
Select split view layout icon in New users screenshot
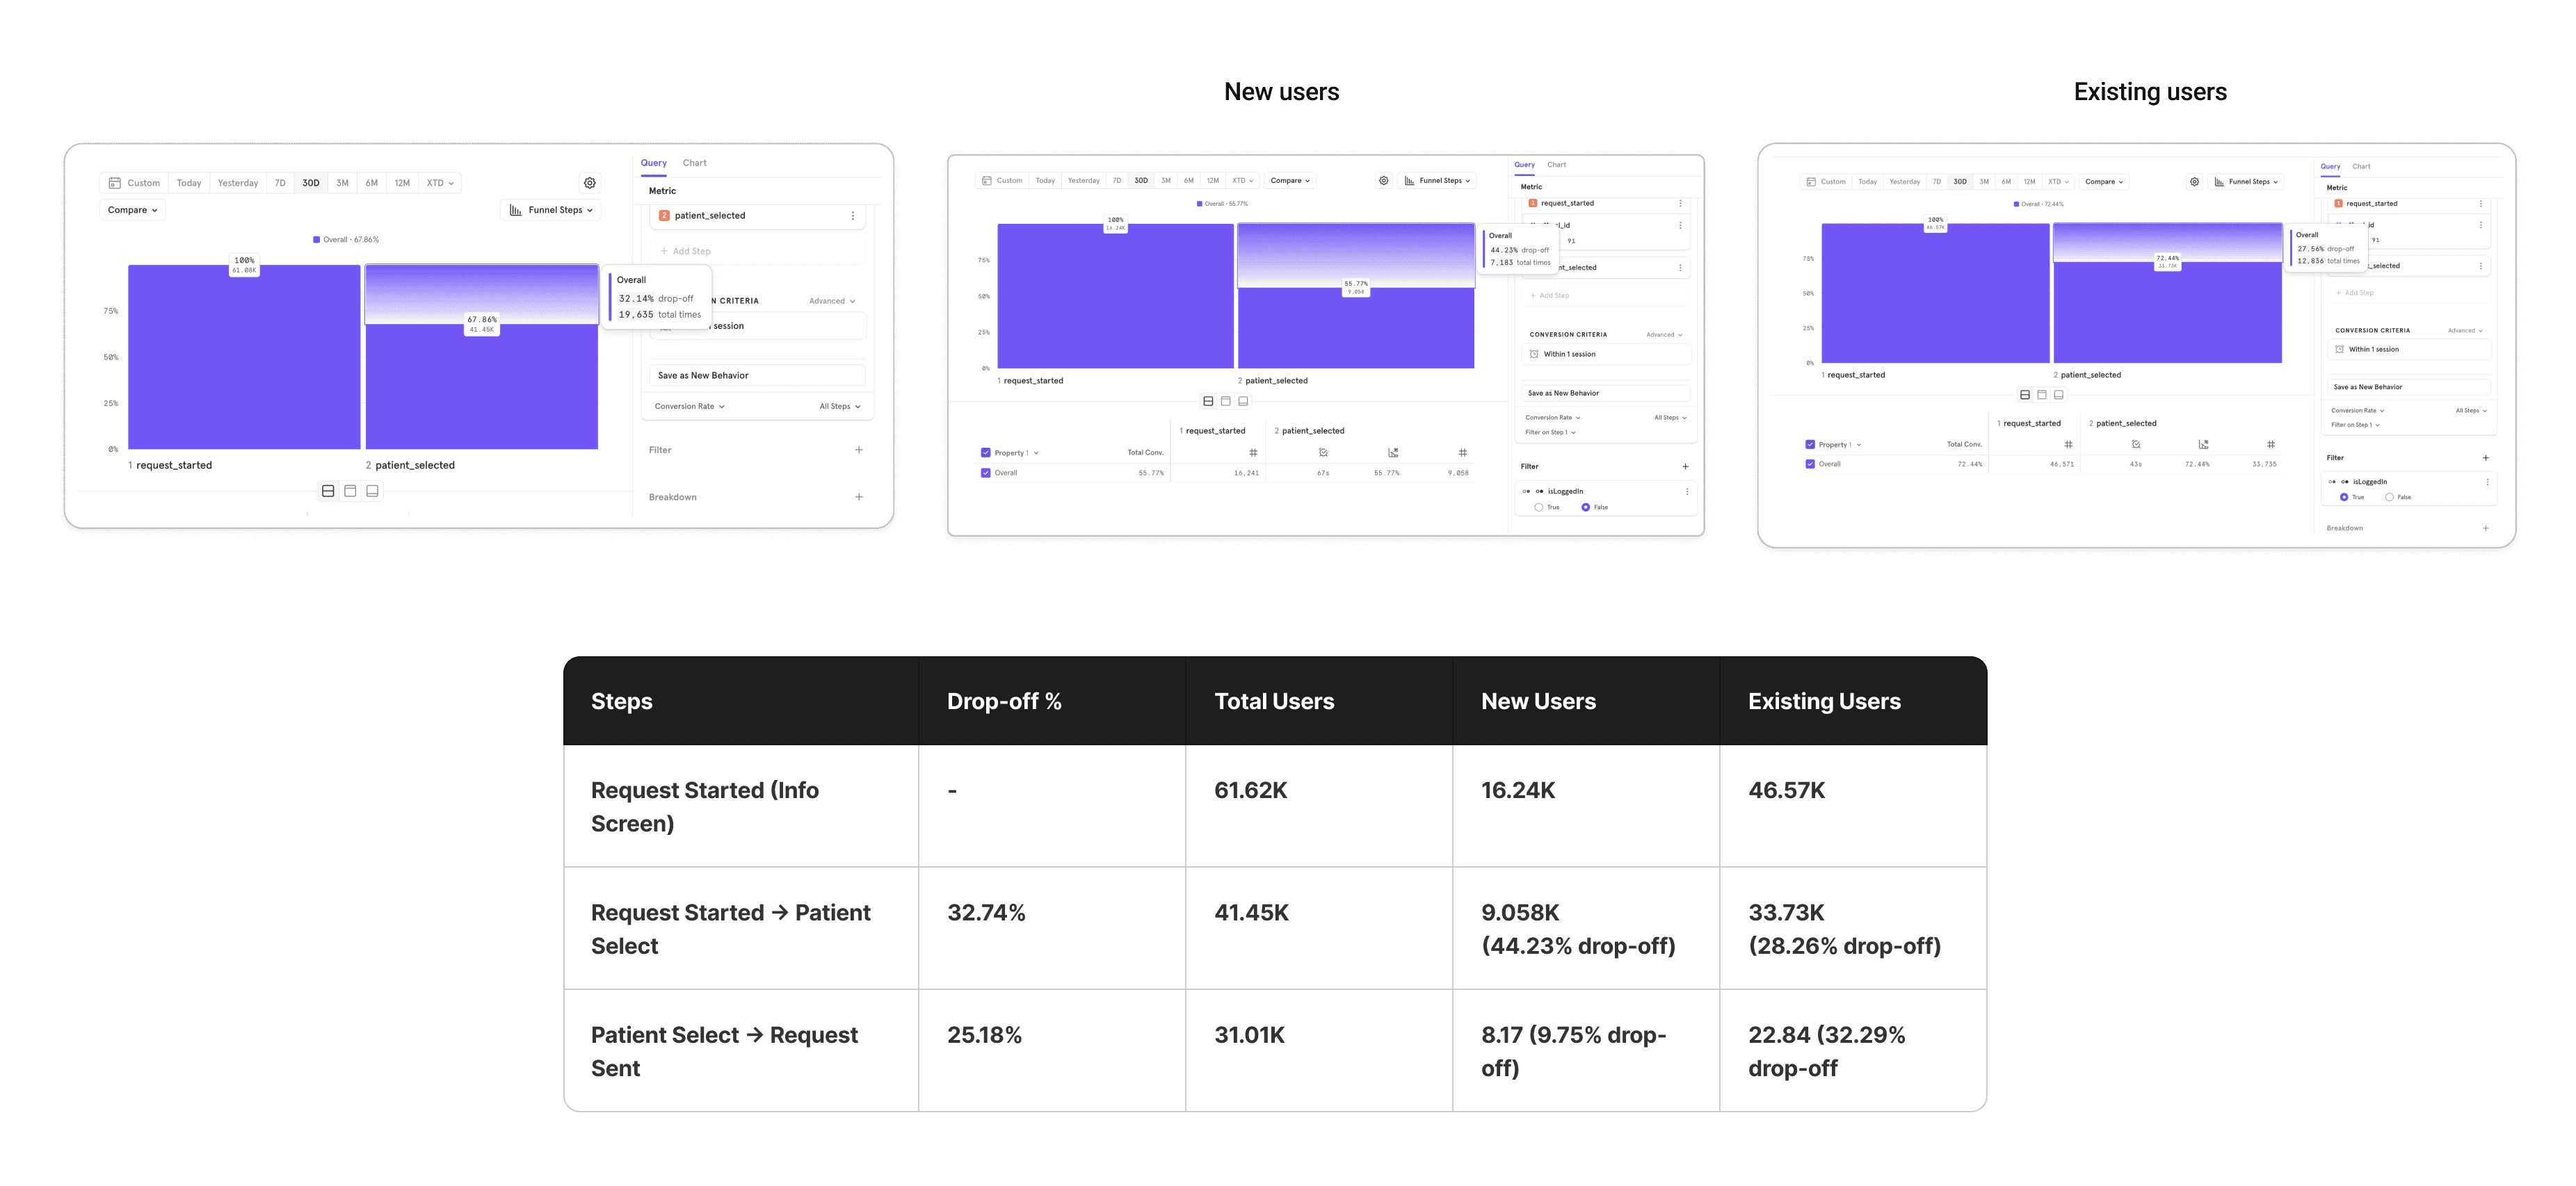tap(1208, 401)
